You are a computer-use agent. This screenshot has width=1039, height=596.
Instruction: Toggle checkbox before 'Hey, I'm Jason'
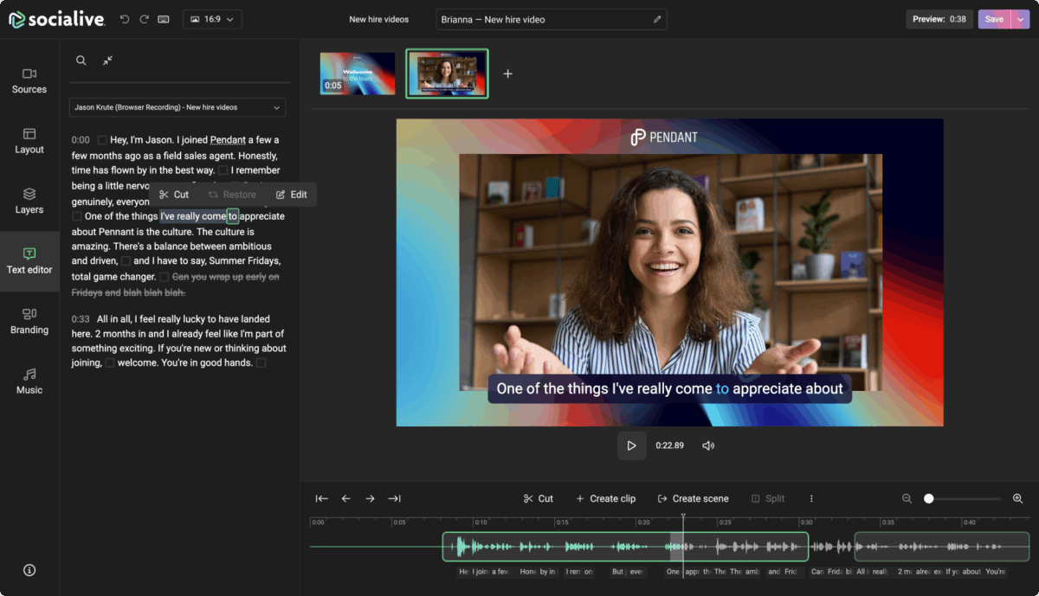[x=102, y=140]
